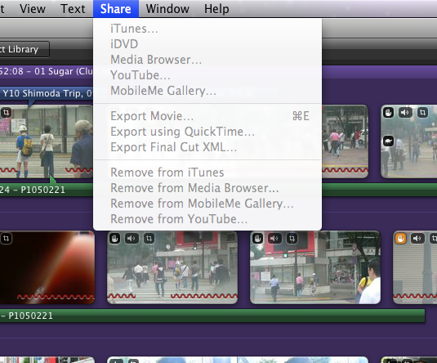Choose iDVD in the Share menu
This screenshot has width=437, height=363.
pyautogui.click(x=207, y=44)
